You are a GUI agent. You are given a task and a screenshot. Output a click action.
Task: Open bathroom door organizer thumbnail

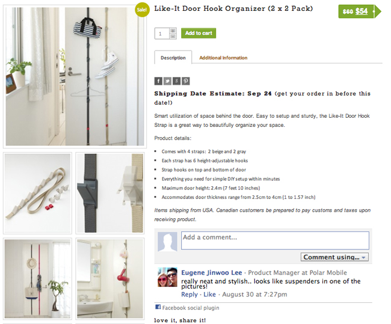tap(110, 279)
